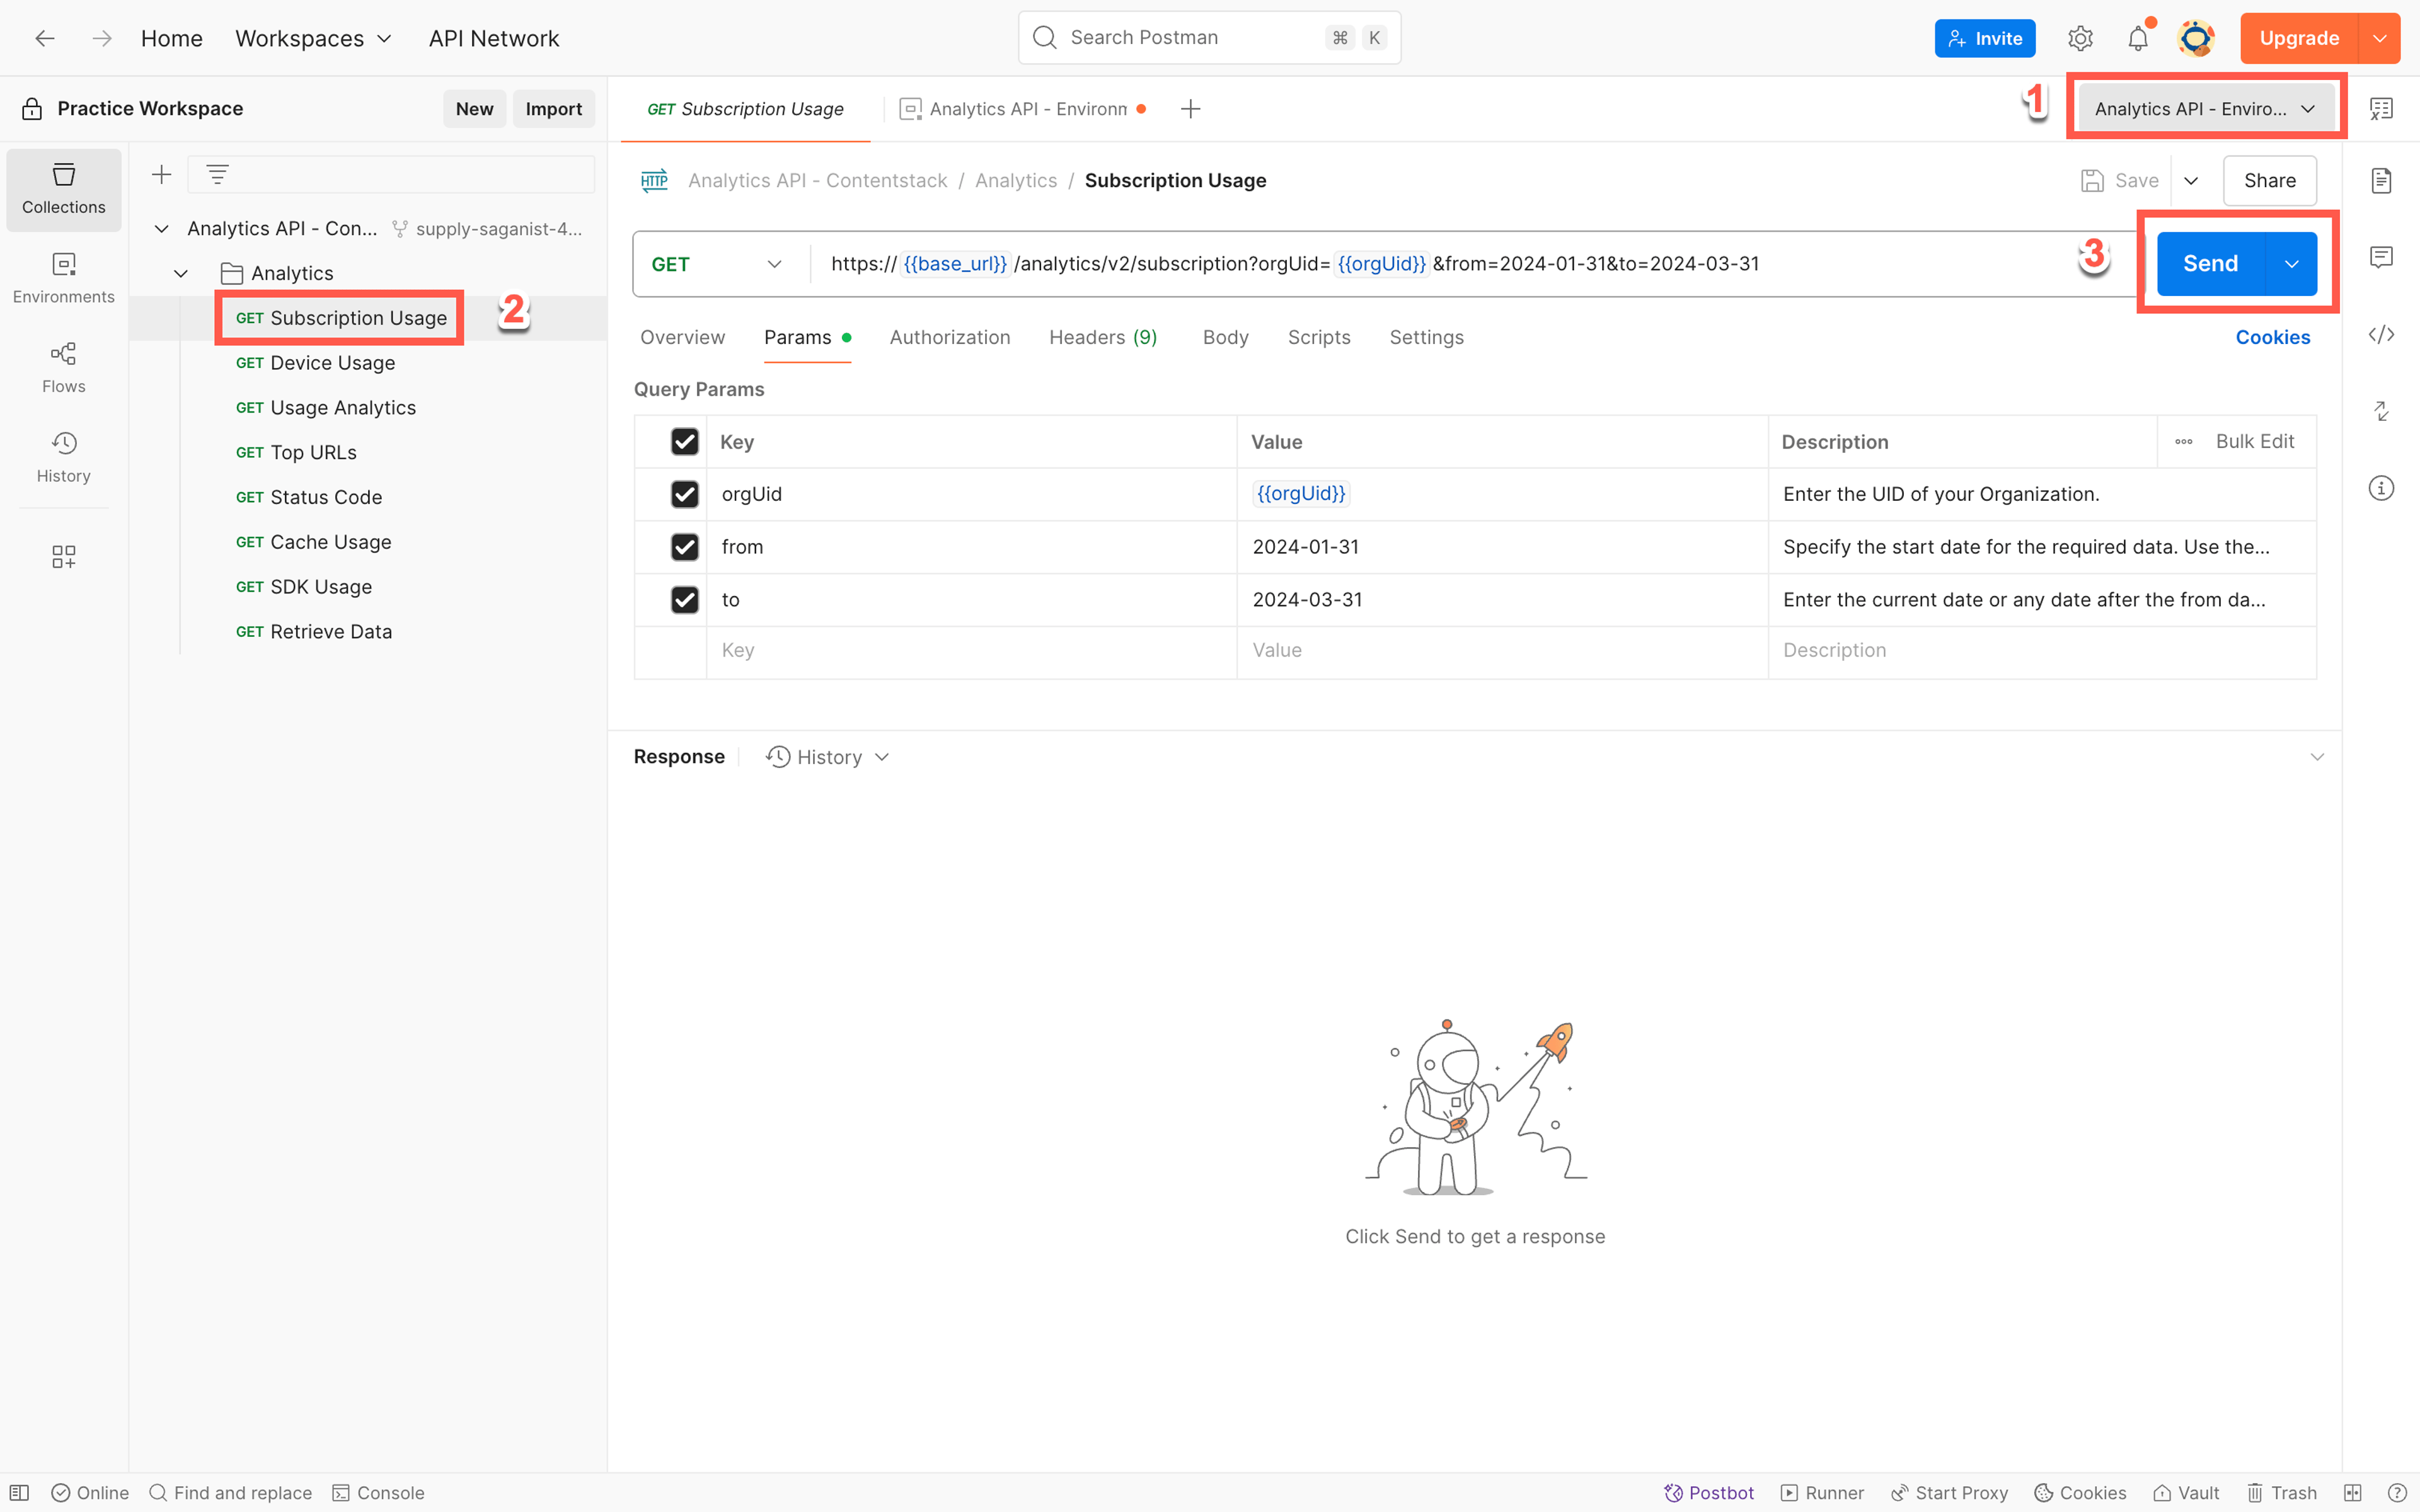Image resolution: width=2420 pixels, height=1512 pixels.
Task: Open the response History dropdown
Action: (827, 757)
